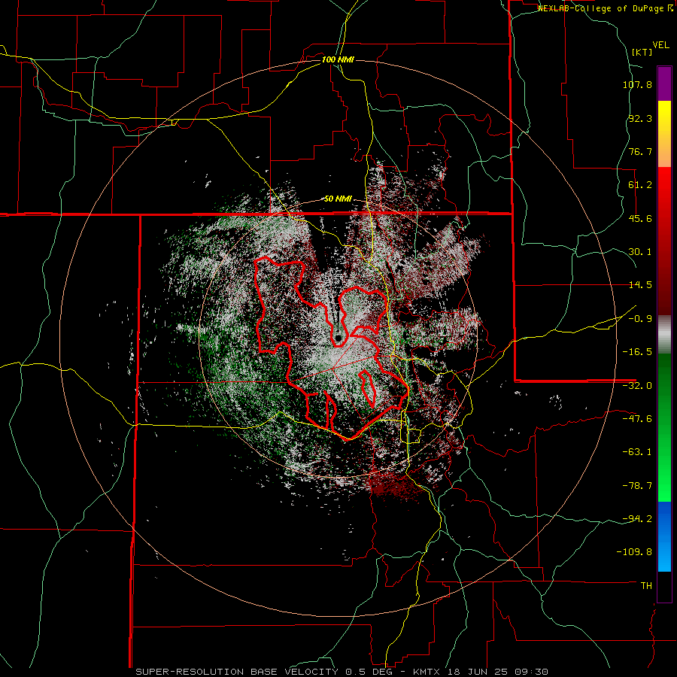Viewport: 677px width, 677px height.
Task: Click the 100 NMI range ring label
Action: [x=338, y=59]
